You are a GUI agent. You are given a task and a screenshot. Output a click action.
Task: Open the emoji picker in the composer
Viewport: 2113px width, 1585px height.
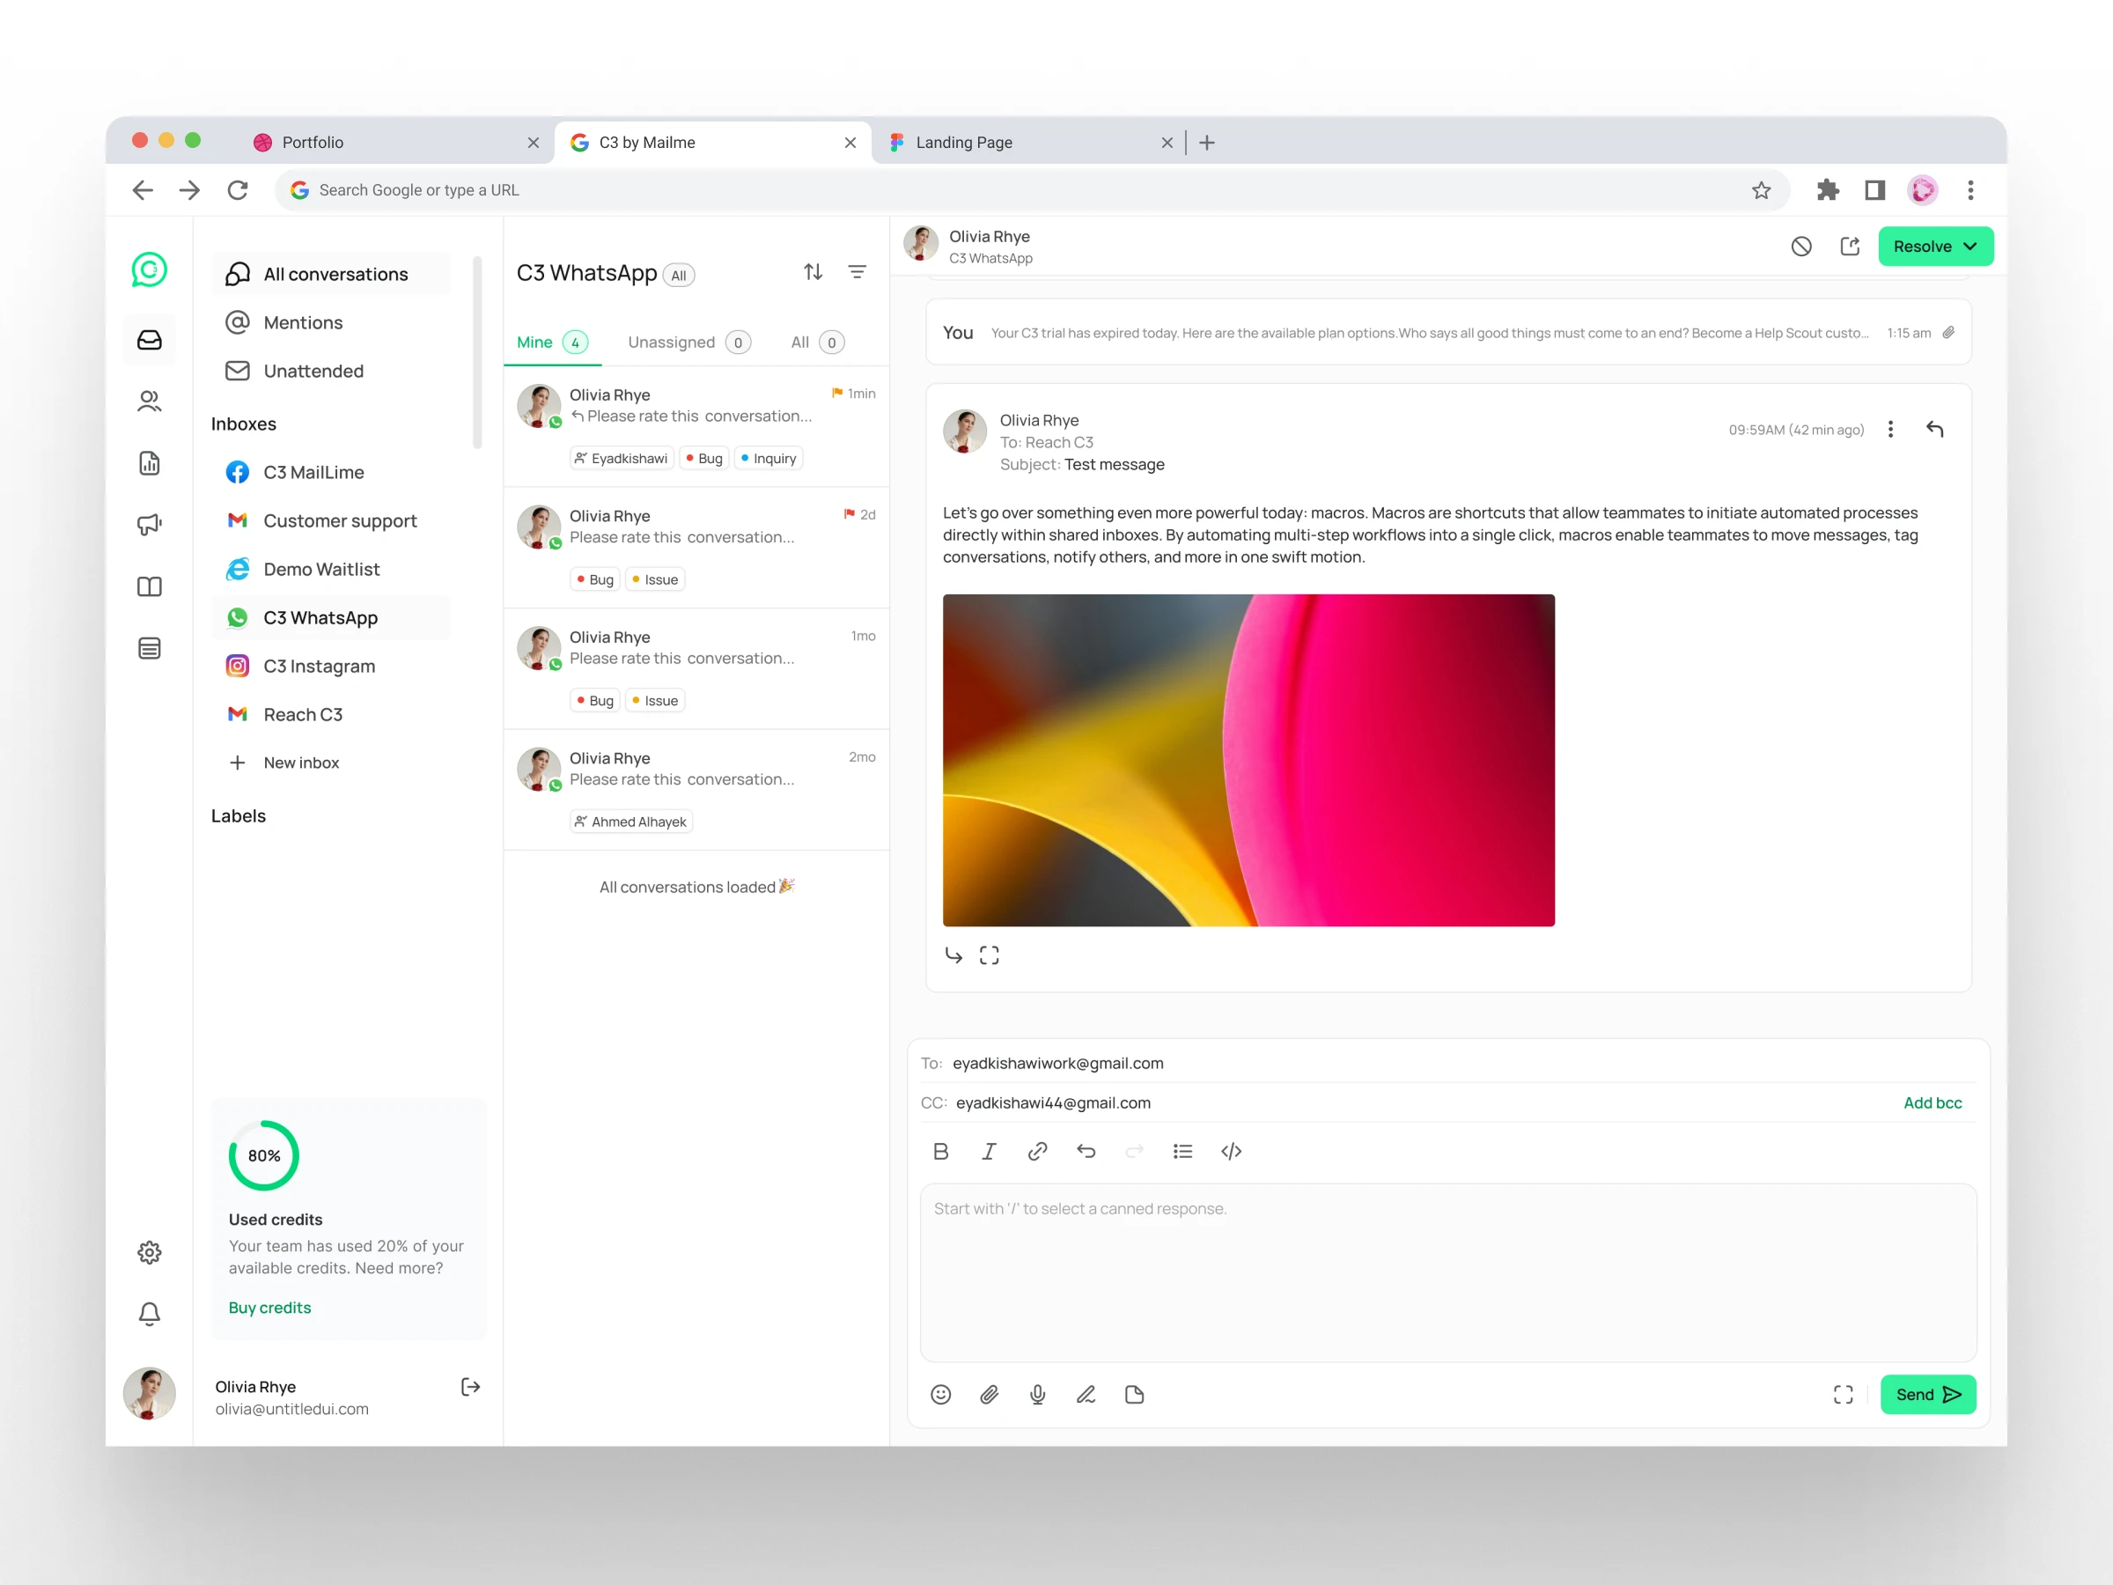[x=941, y=1395]
